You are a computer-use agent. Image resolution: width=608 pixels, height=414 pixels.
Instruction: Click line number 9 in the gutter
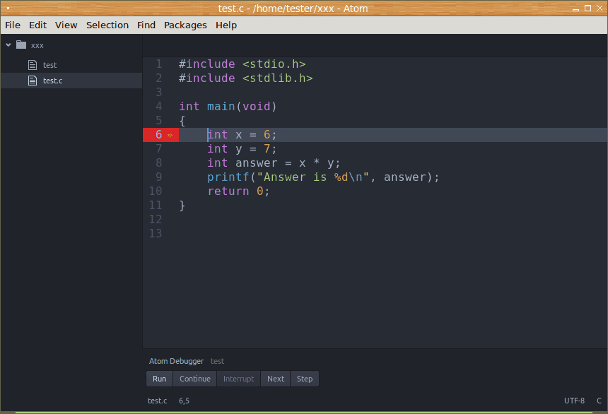[x=159, y=177]
